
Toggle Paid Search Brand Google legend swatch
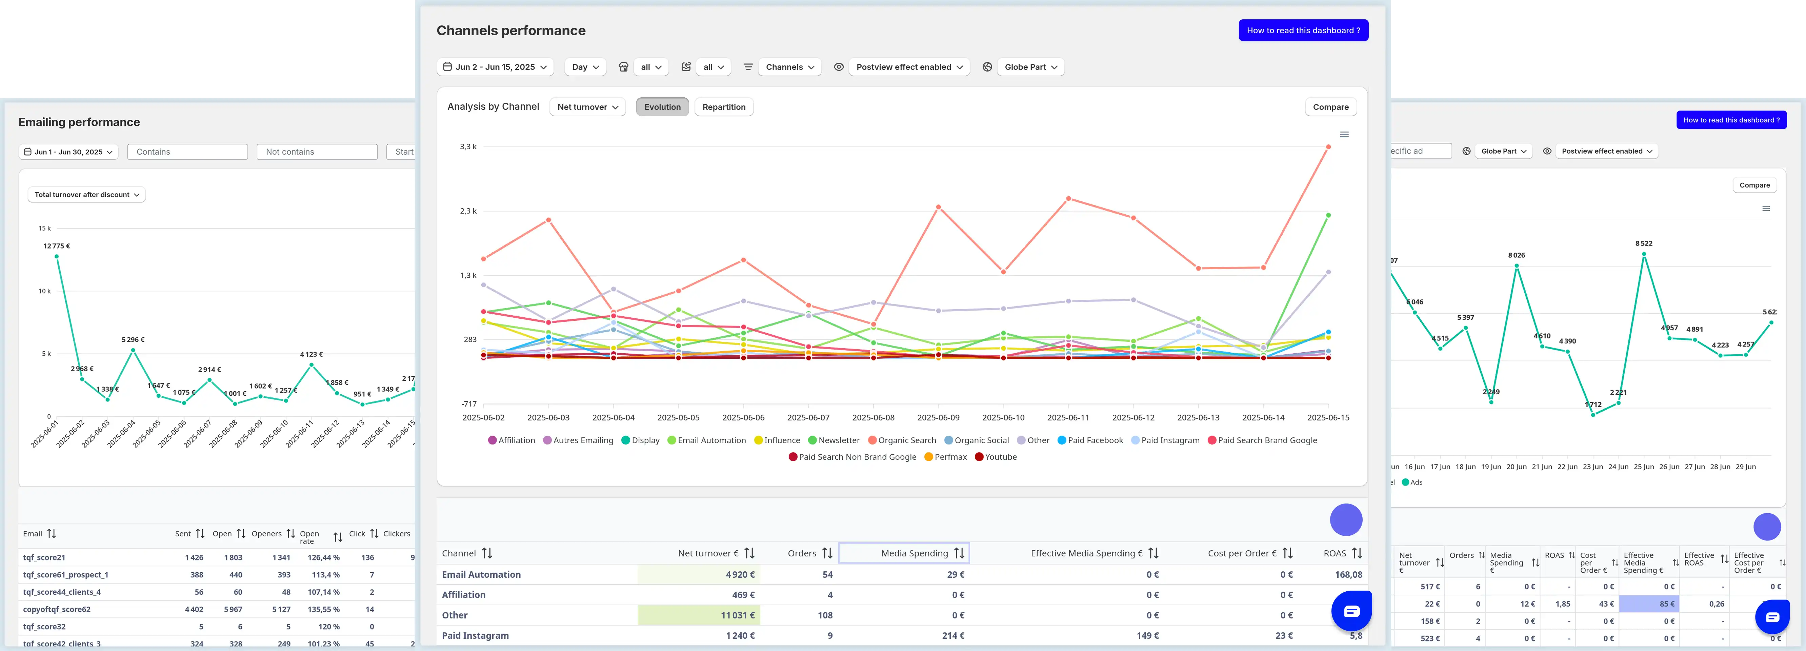coord(1211,440)
